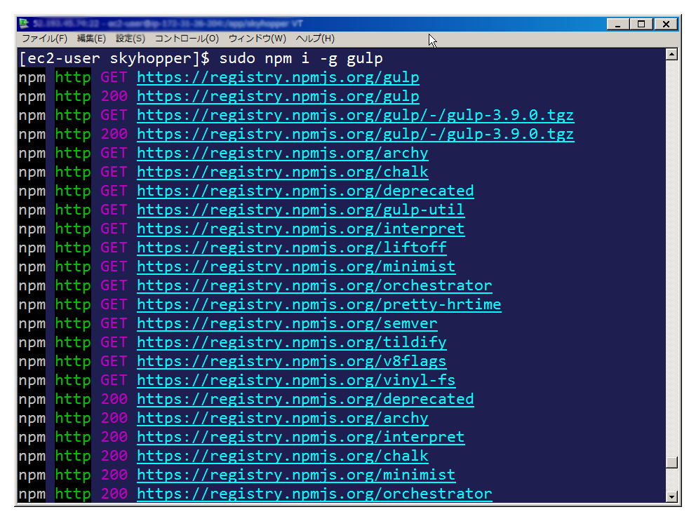Click the v8flags URL link
The image size is (696, 521).
[292, 361]
